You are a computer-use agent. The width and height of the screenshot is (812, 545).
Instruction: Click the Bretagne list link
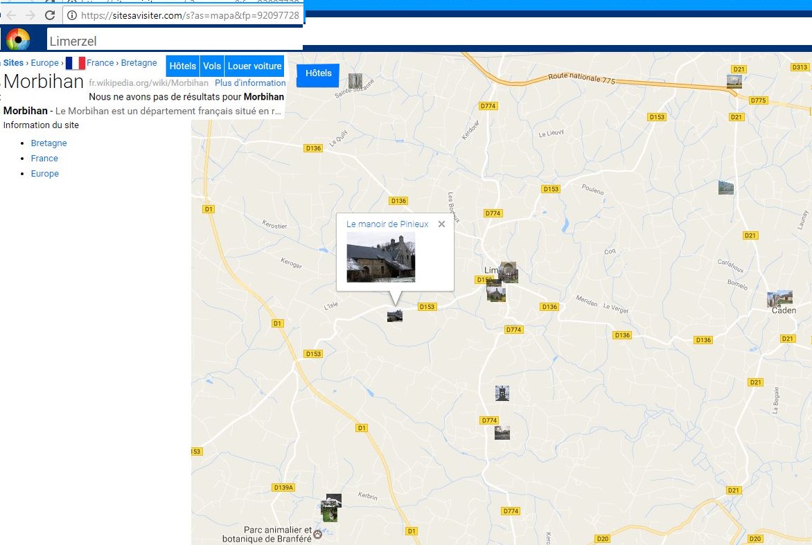tap(48, 143)
